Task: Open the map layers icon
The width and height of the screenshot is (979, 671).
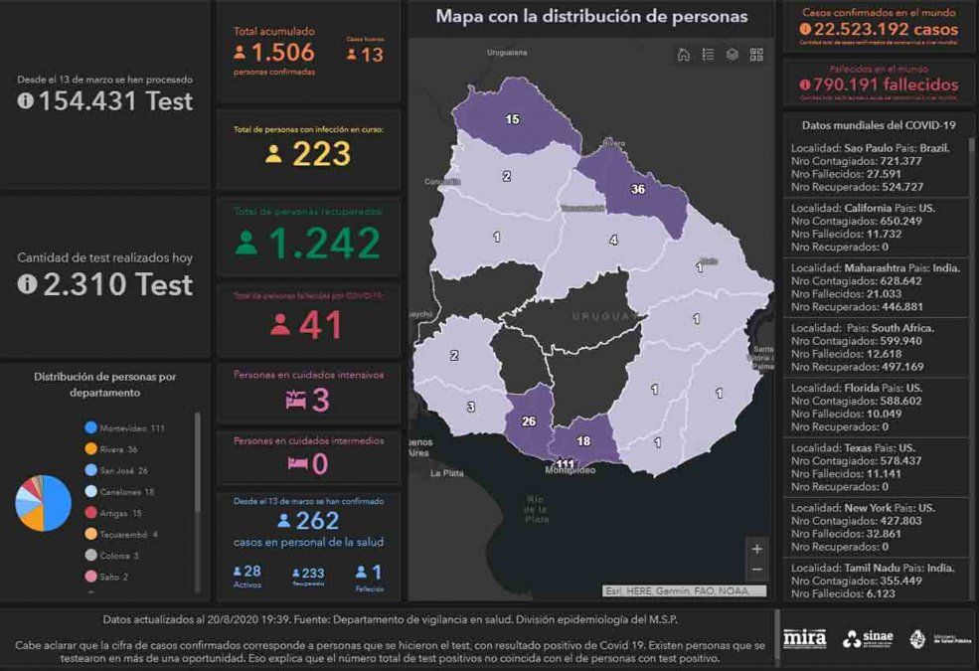Action: pyautogui.click(x=733, y=55)
